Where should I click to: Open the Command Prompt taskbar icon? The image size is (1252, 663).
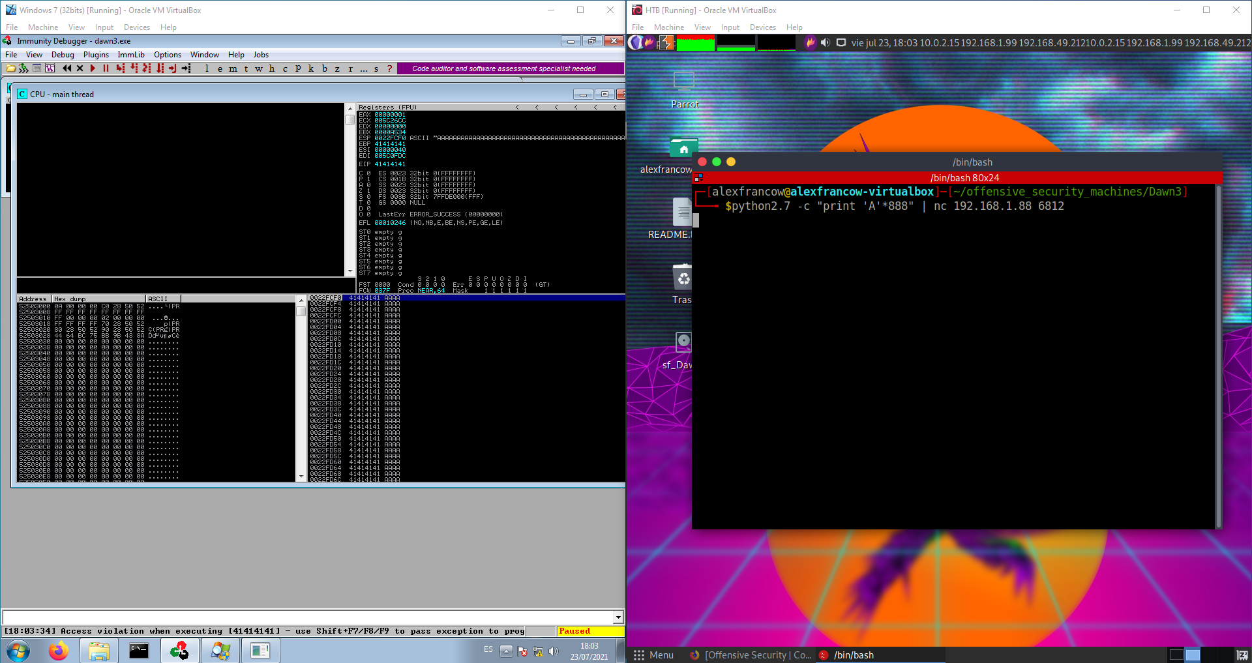(x=139, y=651)
